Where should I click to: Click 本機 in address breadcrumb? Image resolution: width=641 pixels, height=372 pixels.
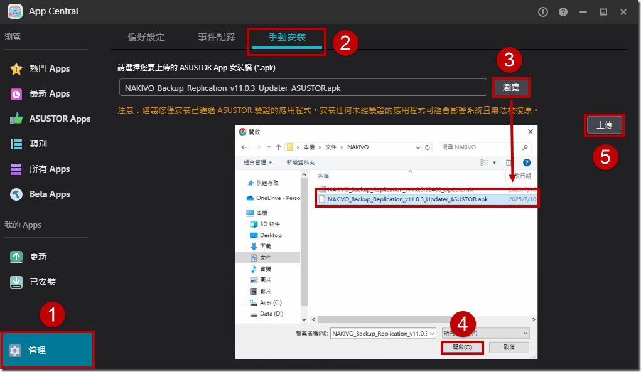[x=309, y=147]
